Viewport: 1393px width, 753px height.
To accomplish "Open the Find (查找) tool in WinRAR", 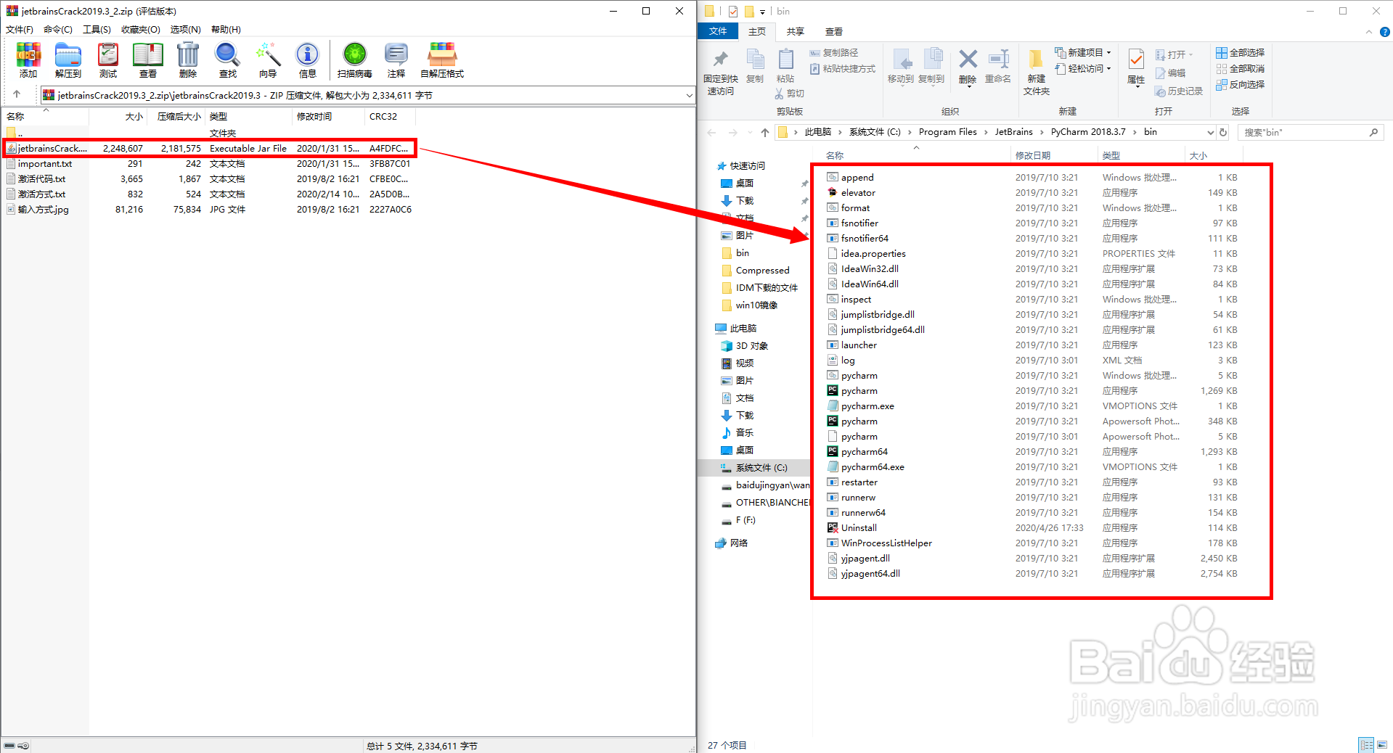I will pyautogui.click(x=226, y=59).
